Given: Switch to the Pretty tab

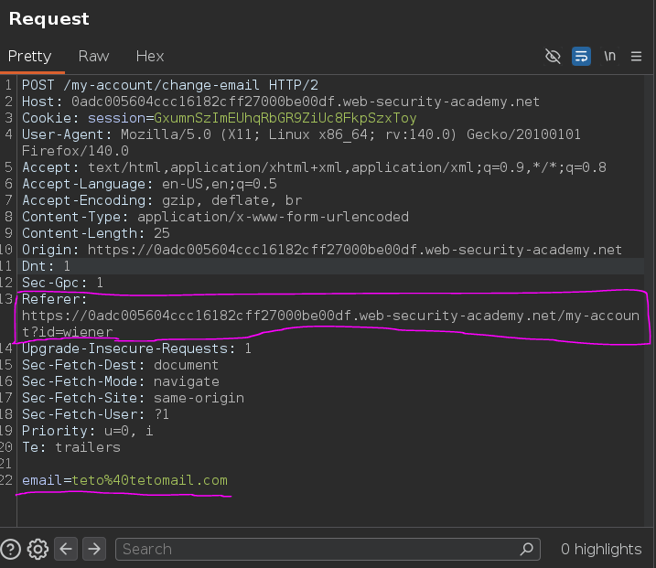Looking at the screenshot, I should pos(29,56).
